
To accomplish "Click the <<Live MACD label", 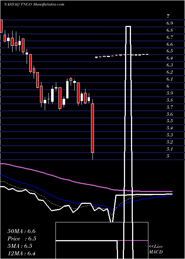I will point(156,249).
